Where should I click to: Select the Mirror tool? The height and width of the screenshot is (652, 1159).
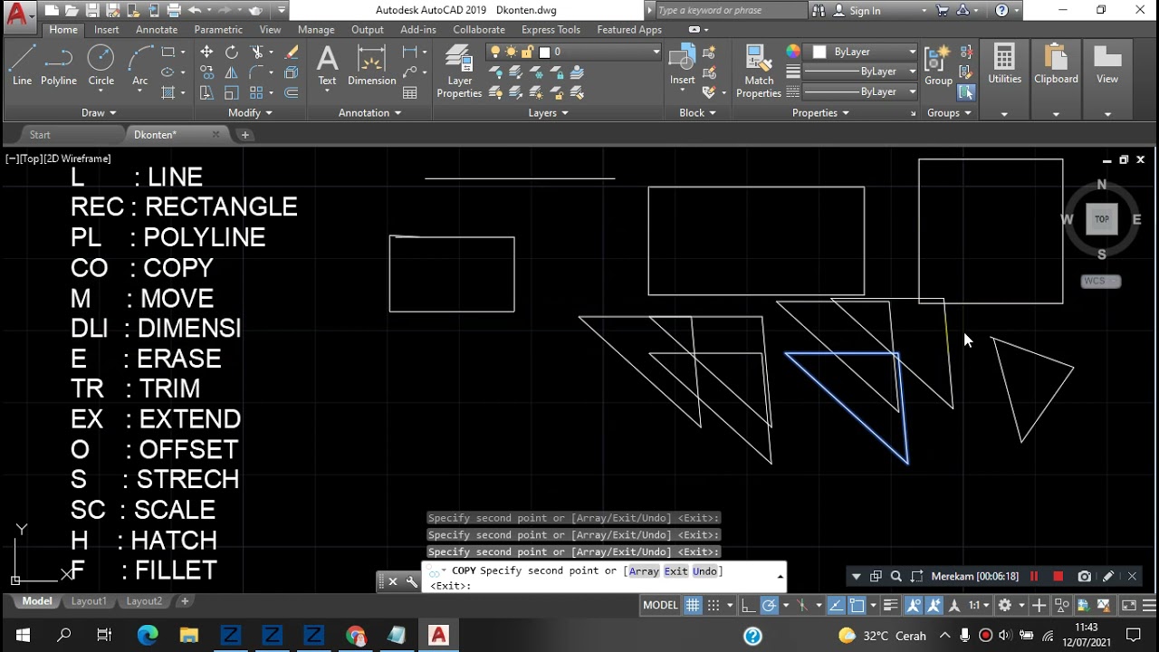pyautogui.click(x=232, y=72)
